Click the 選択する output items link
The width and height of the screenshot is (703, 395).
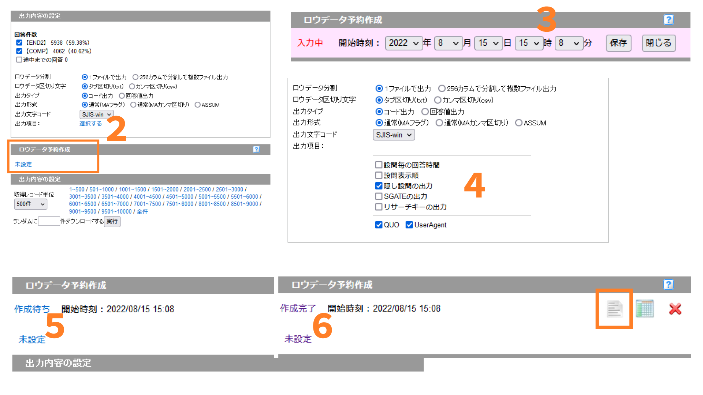[x=90, y=124]
